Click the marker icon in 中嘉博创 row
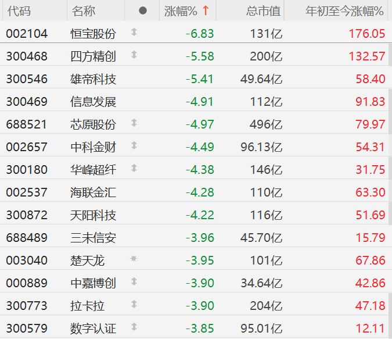The height and width of the screenshot is (339, 392). point(134,281)
